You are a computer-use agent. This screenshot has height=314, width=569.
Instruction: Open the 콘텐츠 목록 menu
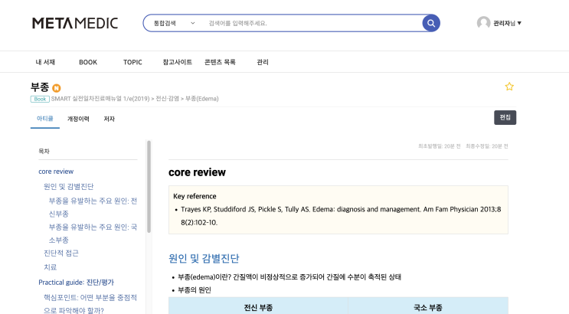(220, 62)
